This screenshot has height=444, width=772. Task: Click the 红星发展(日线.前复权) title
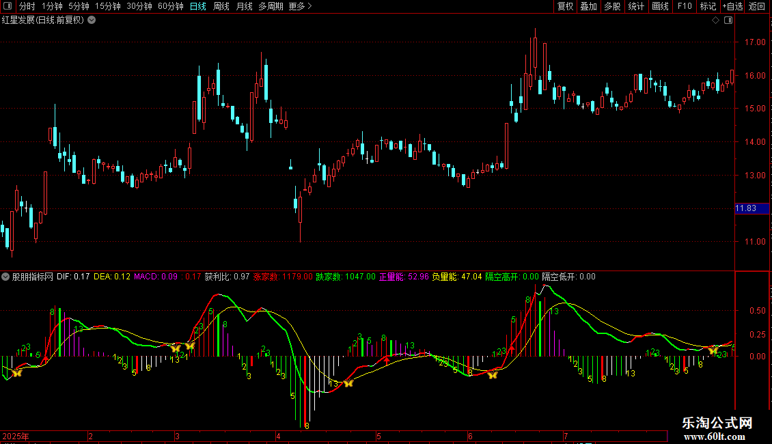(43, 20)
